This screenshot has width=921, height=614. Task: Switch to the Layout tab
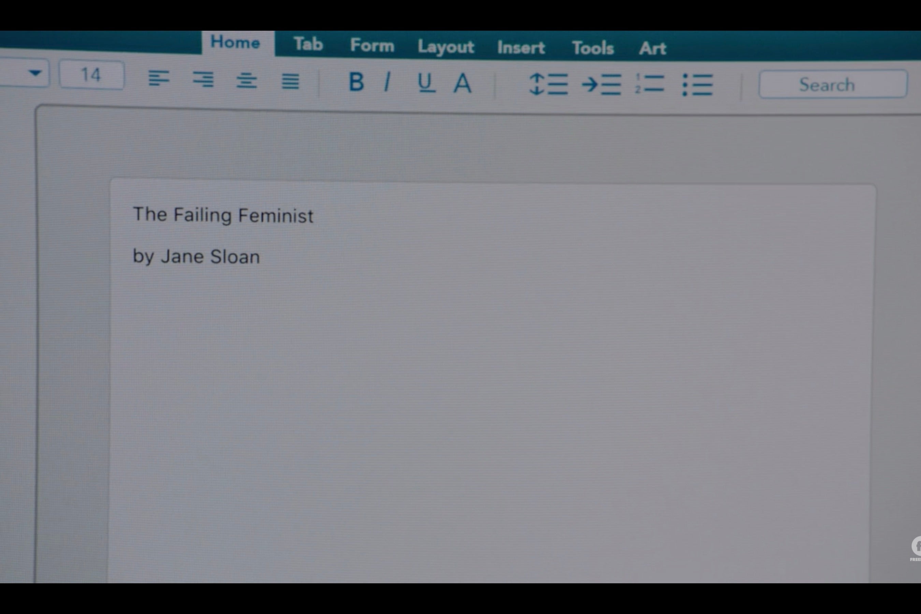(445, 47)
